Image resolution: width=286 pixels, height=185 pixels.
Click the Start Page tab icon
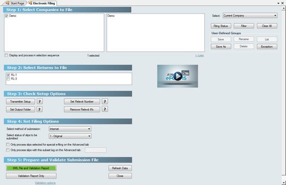click(7, 3)
